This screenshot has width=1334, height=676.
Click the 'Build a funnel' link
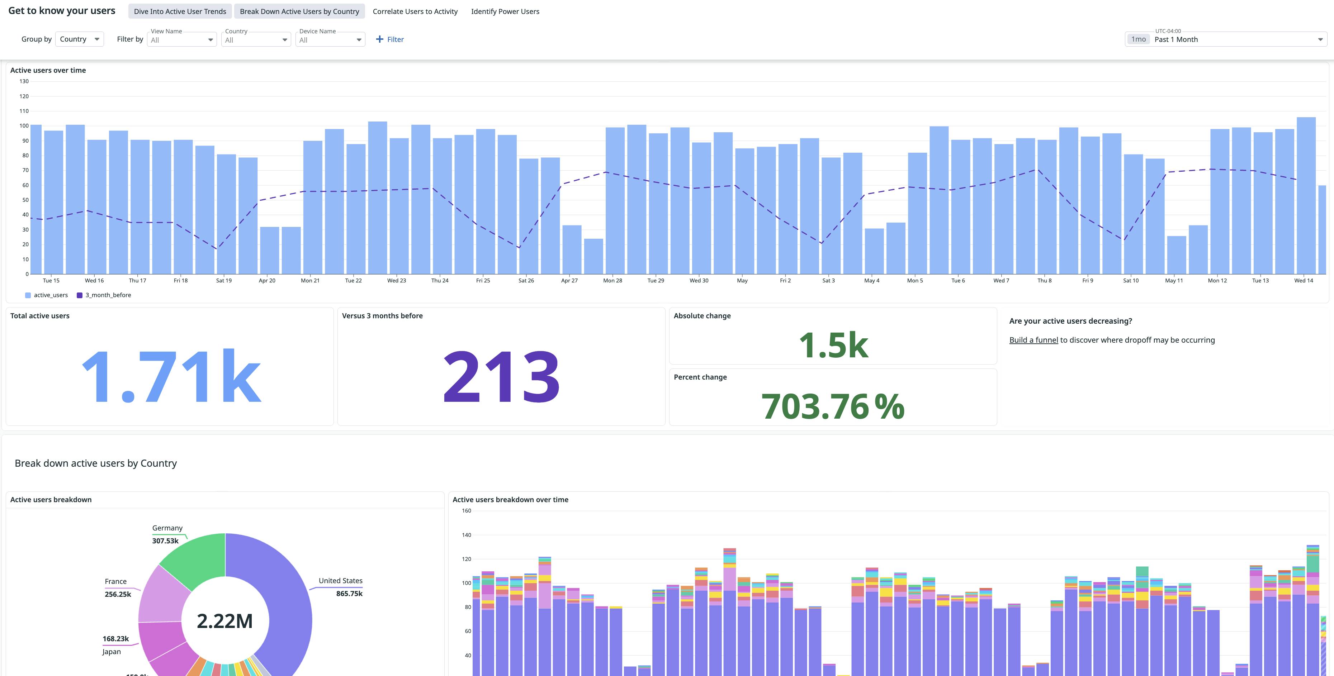1033,339
